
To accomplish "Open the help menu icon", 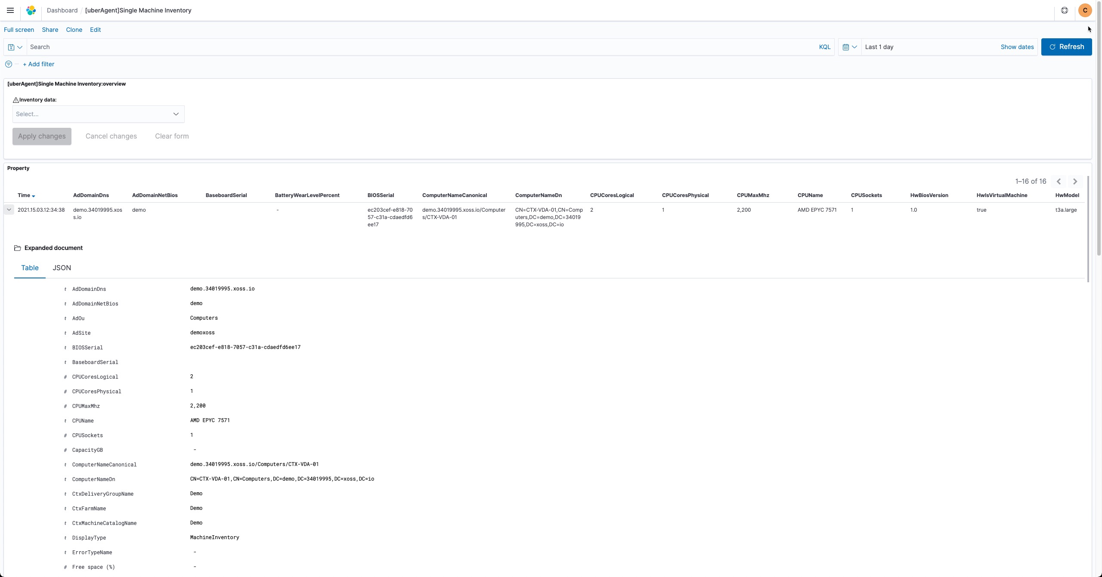I will [x=1065, y=10].
